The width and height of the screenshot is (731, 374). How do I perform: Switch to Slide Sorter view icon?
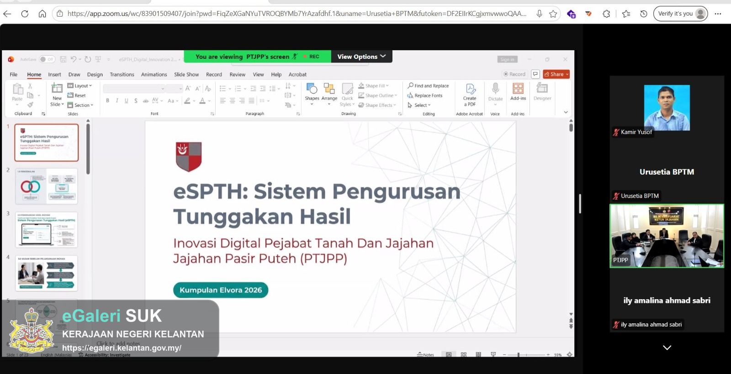click(464, 354)
